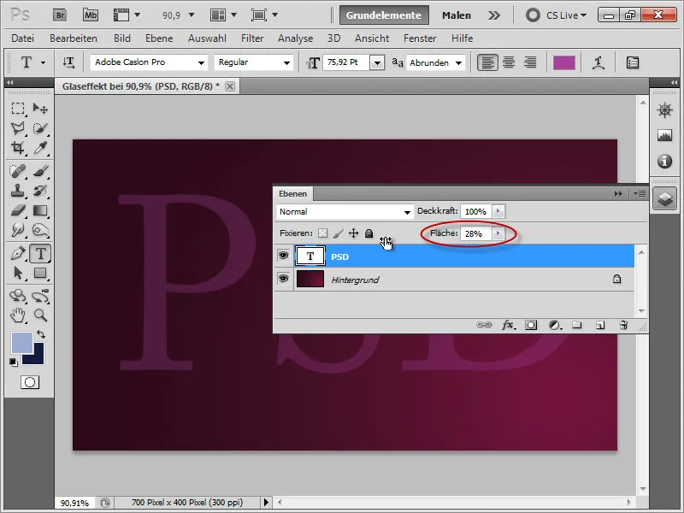This screenshot has width=684, height=513.
Task: Select the Hand tool
Action: 18,315
